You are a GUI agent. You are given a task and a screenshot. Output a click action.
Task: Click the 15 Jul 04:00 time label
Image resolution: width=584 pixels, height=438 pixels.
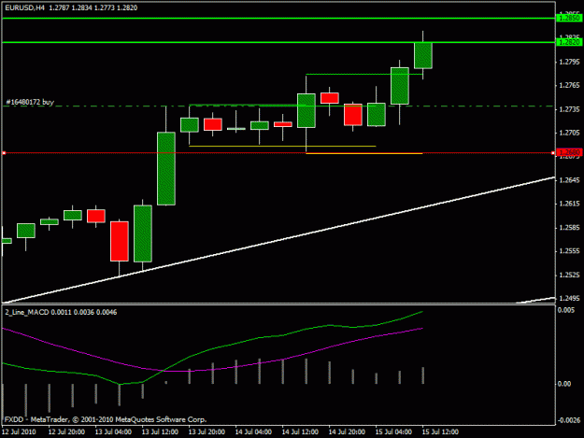coord(393,431)
